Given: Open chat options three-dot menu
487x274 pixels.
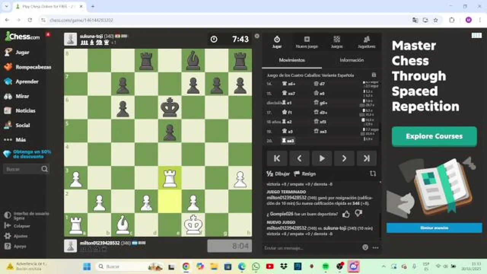Looking at the screenshot, I should (376, 248).
